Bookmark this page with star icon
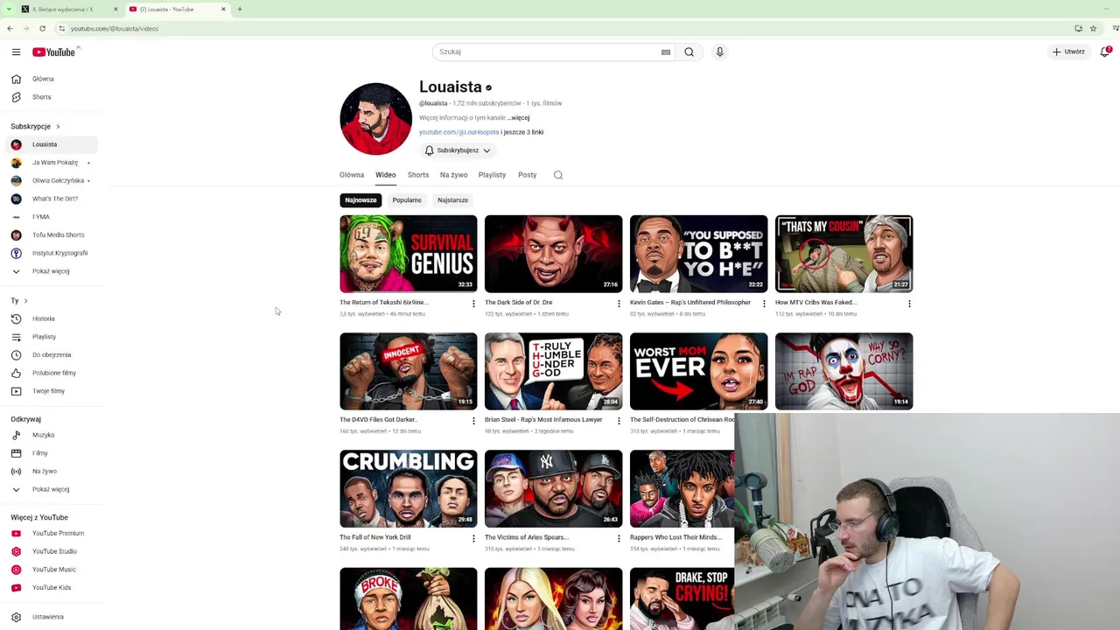 tap(1093, 28)
